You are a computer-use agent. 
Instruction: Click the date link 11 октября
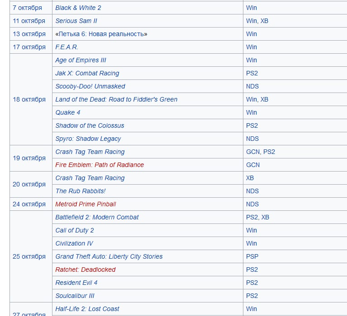click(29, 21)
